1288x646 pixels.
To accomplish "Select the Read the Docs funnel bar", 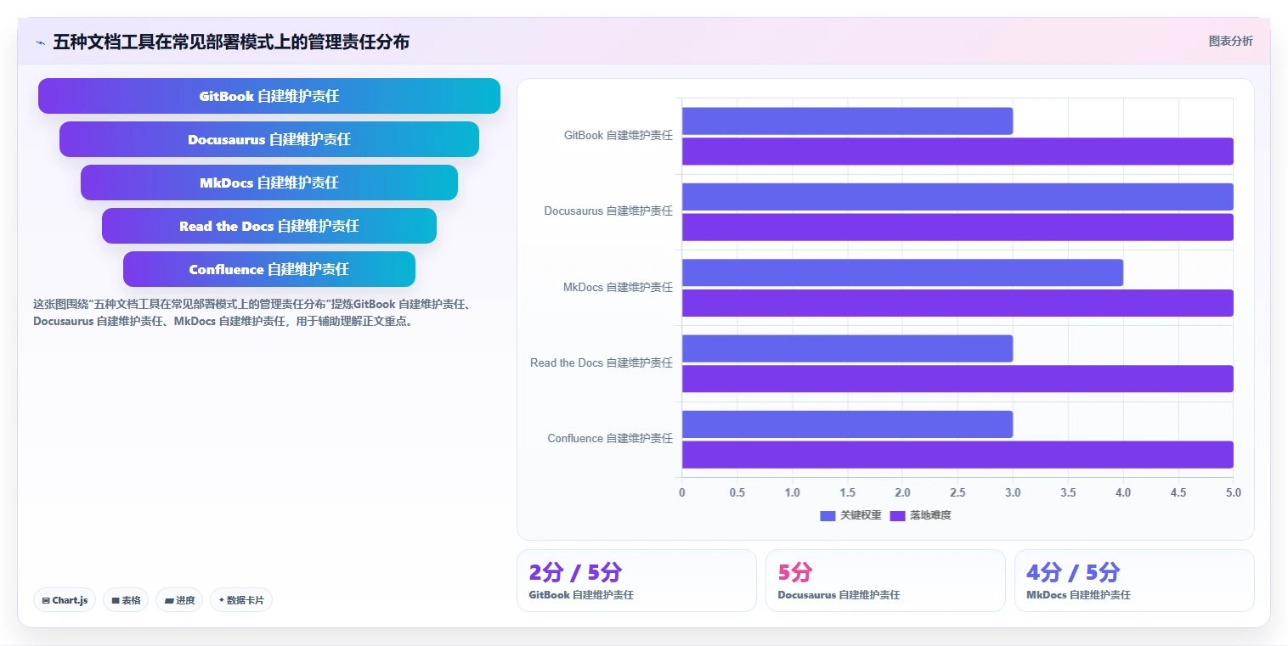I will click(269, 226).
